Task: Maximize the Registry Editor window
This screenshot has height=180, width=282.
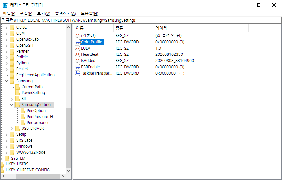Action: 259,5
